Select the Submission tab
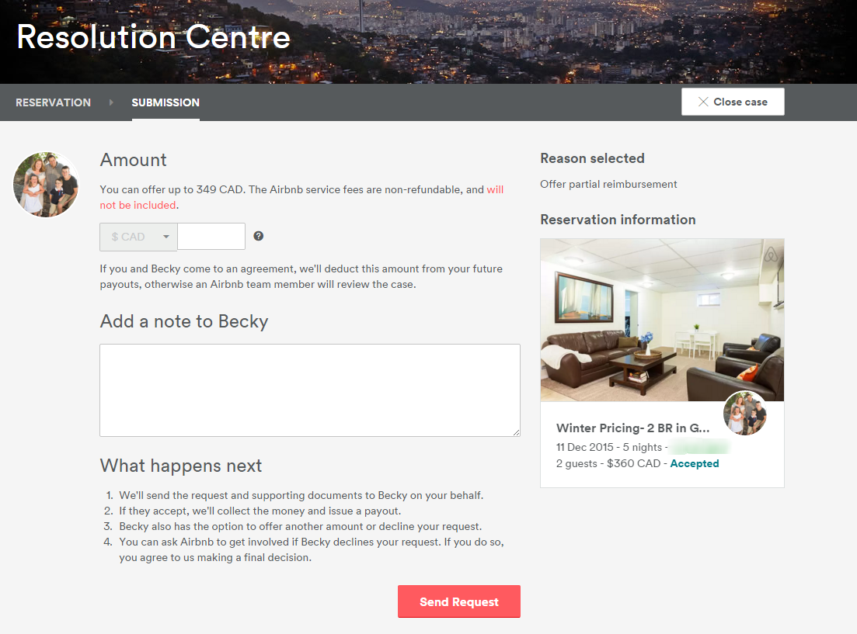Screen dimensions: 857x634 165,102
